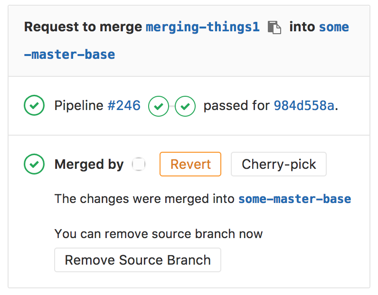This screenshot has height=295, width=378.
Task: Open the first pipeline stage status icon
Action: (159, 106)
